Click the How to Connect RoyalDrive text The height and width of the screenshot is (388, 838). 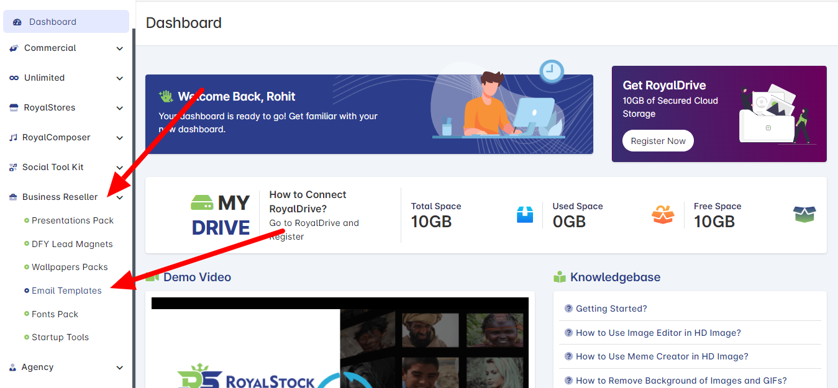click(x=307, y=202)
